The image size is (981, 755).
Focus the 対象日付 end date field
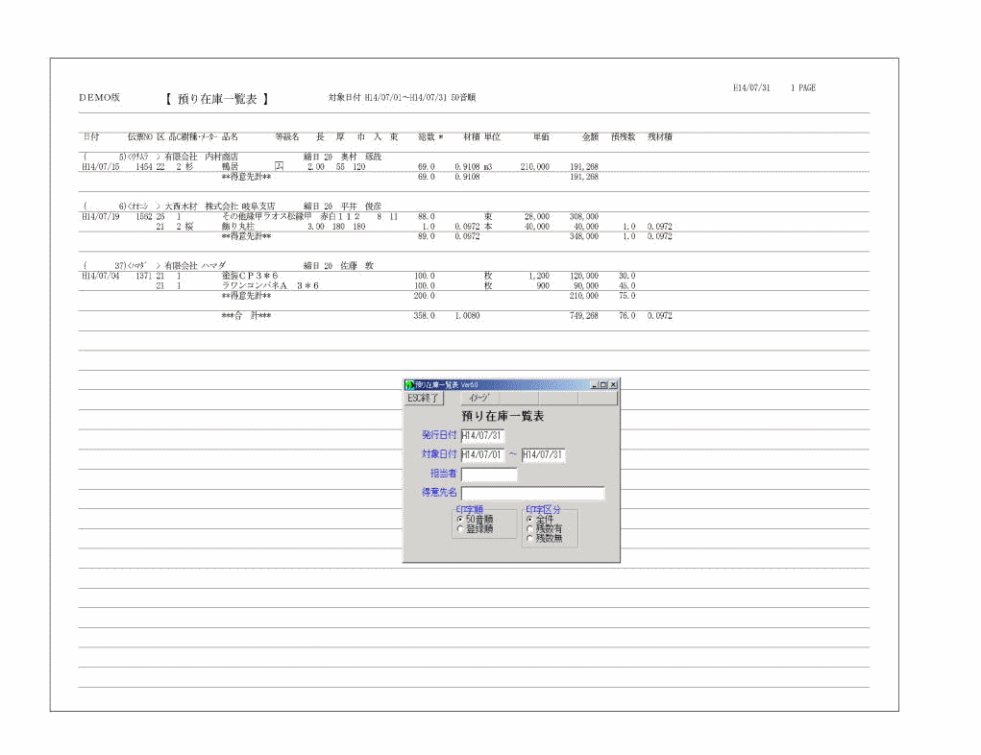pos(543,455)
